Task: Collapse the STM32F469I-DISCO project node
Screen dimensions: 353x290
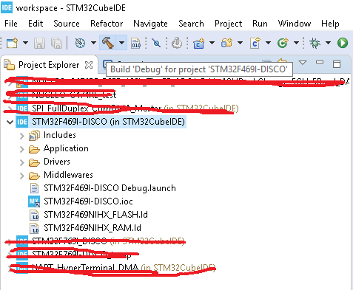Action: pos(10,122)
